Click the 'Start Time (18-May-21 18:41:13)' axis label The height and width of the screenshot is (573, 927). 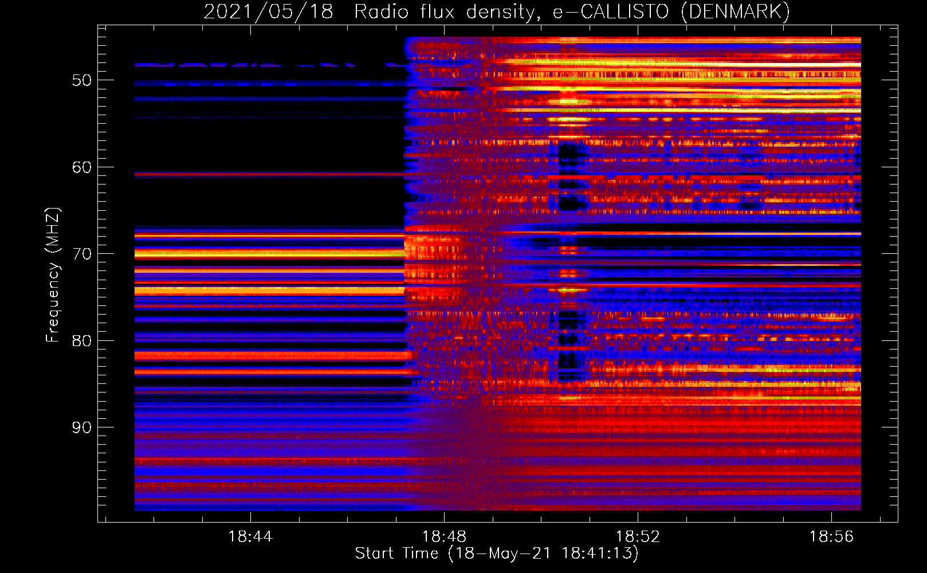coord(497,554)
